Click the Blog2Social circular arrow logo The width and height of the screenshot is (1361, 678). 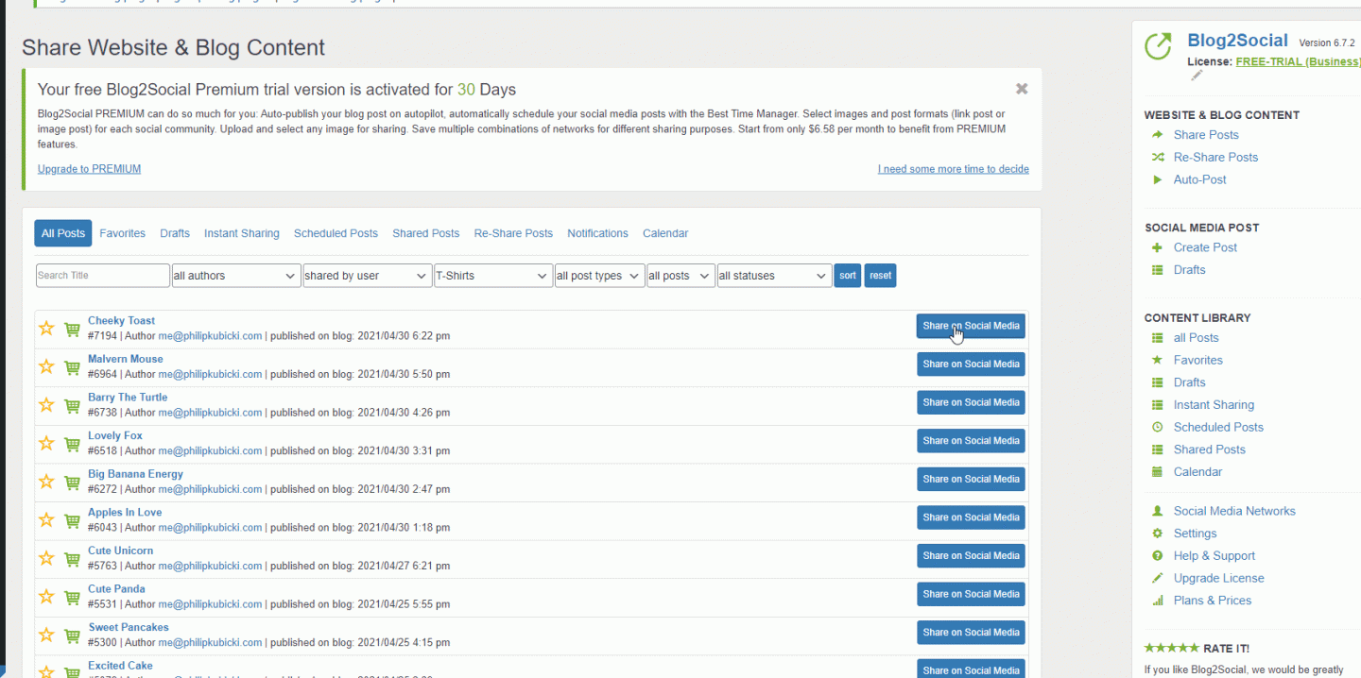(x=1158, y=46)
